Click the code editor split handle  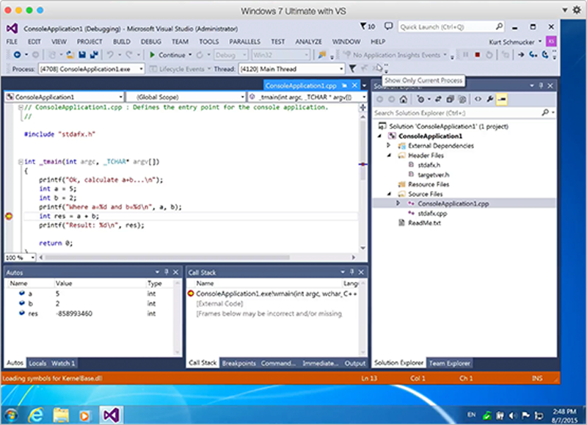tap(362, 108)
